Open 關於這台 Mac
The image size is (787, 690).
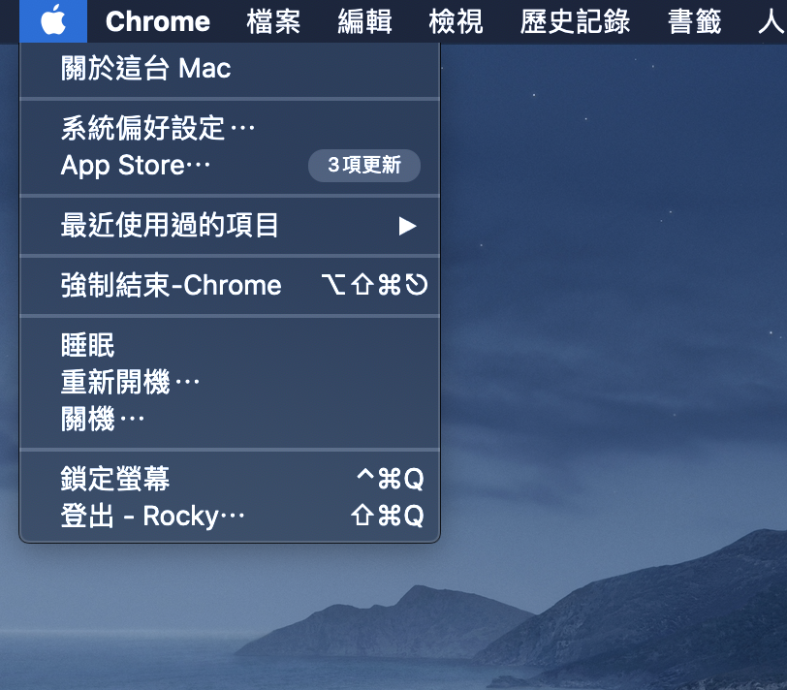coord(145,69)
